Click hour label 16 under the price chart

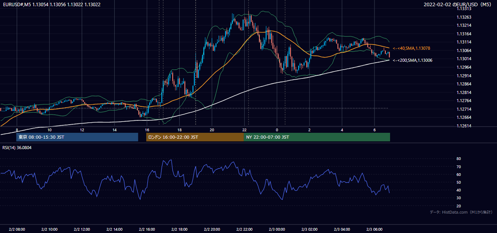tap(147, 130)
